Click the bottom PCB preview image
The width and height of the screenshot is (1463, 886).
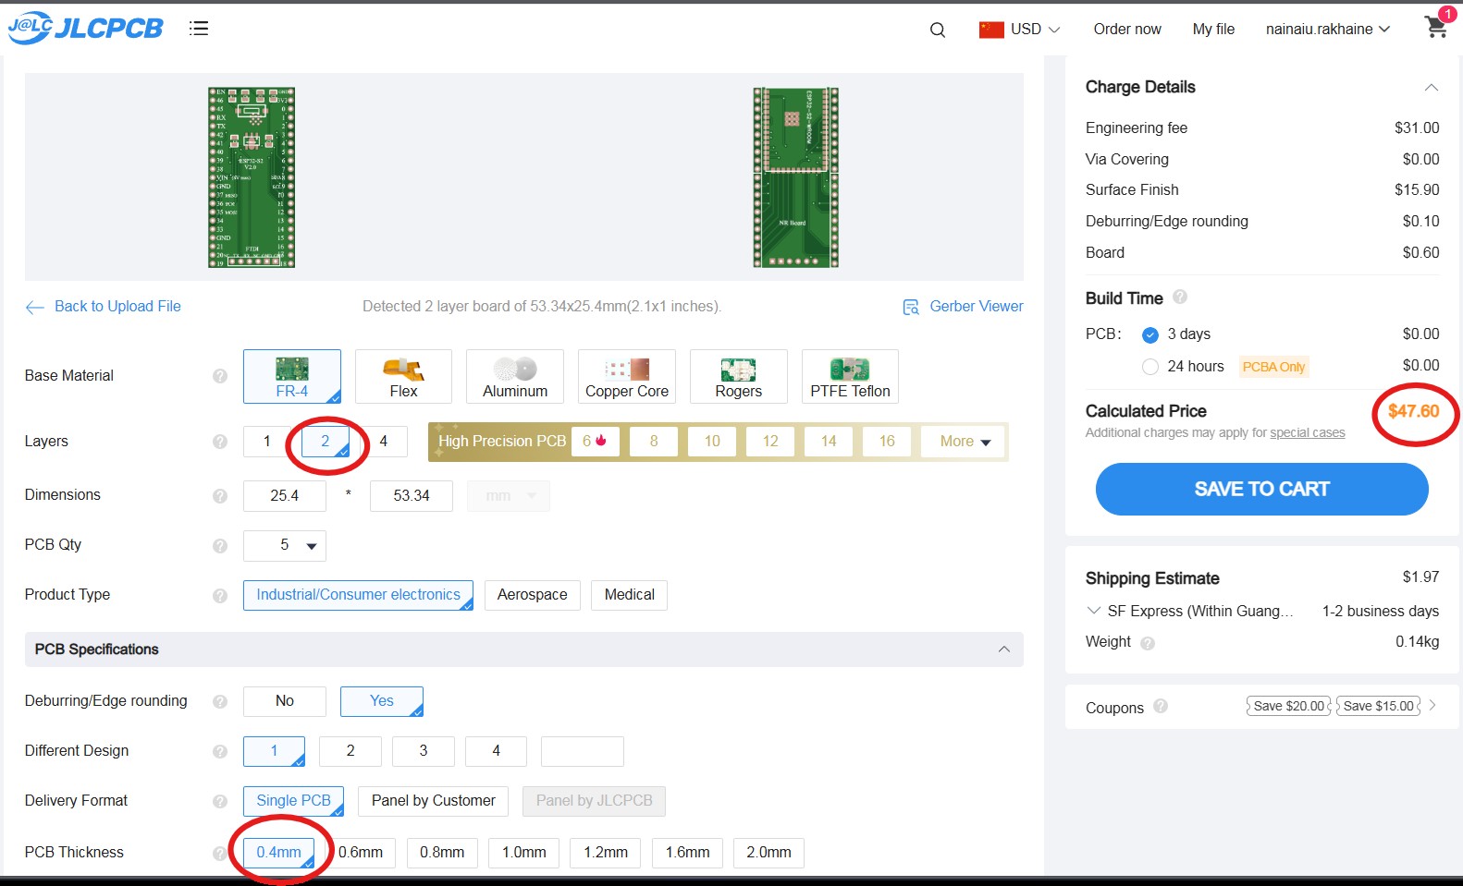pyautogui.click(x=795, y=177)
